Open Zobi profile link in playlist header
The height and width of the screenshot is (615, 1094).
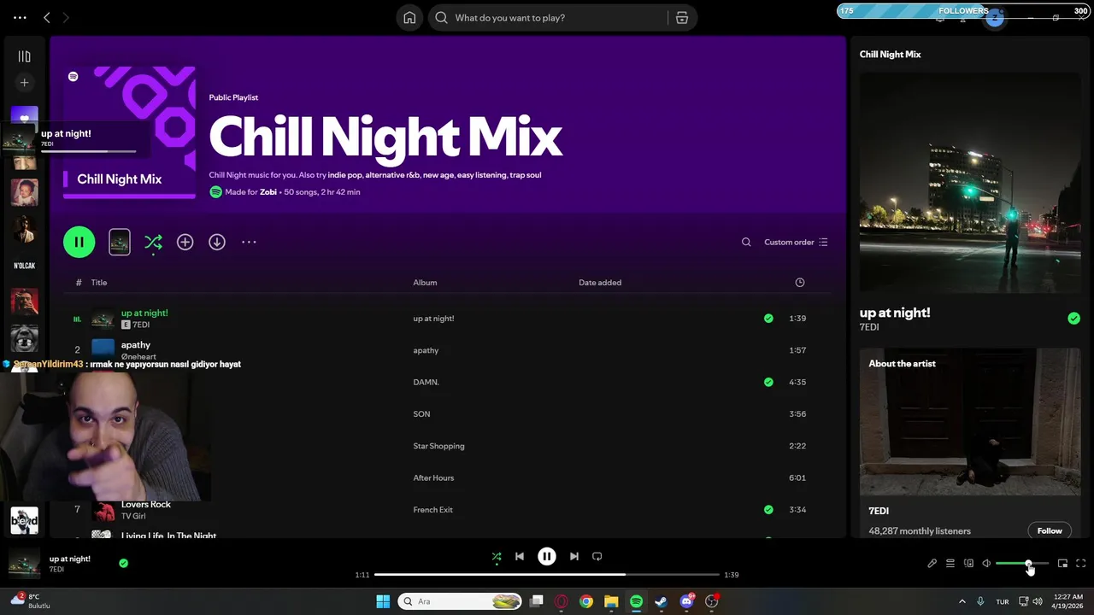coord(268,192)
